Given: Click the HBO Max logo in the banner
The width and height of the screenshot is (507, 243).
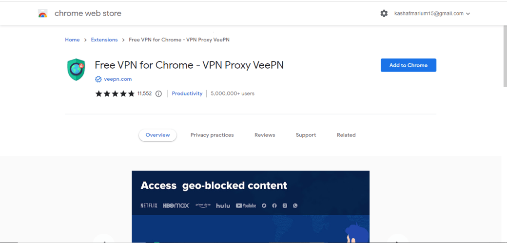Looking at the screenshot, I should coord(176,206).
